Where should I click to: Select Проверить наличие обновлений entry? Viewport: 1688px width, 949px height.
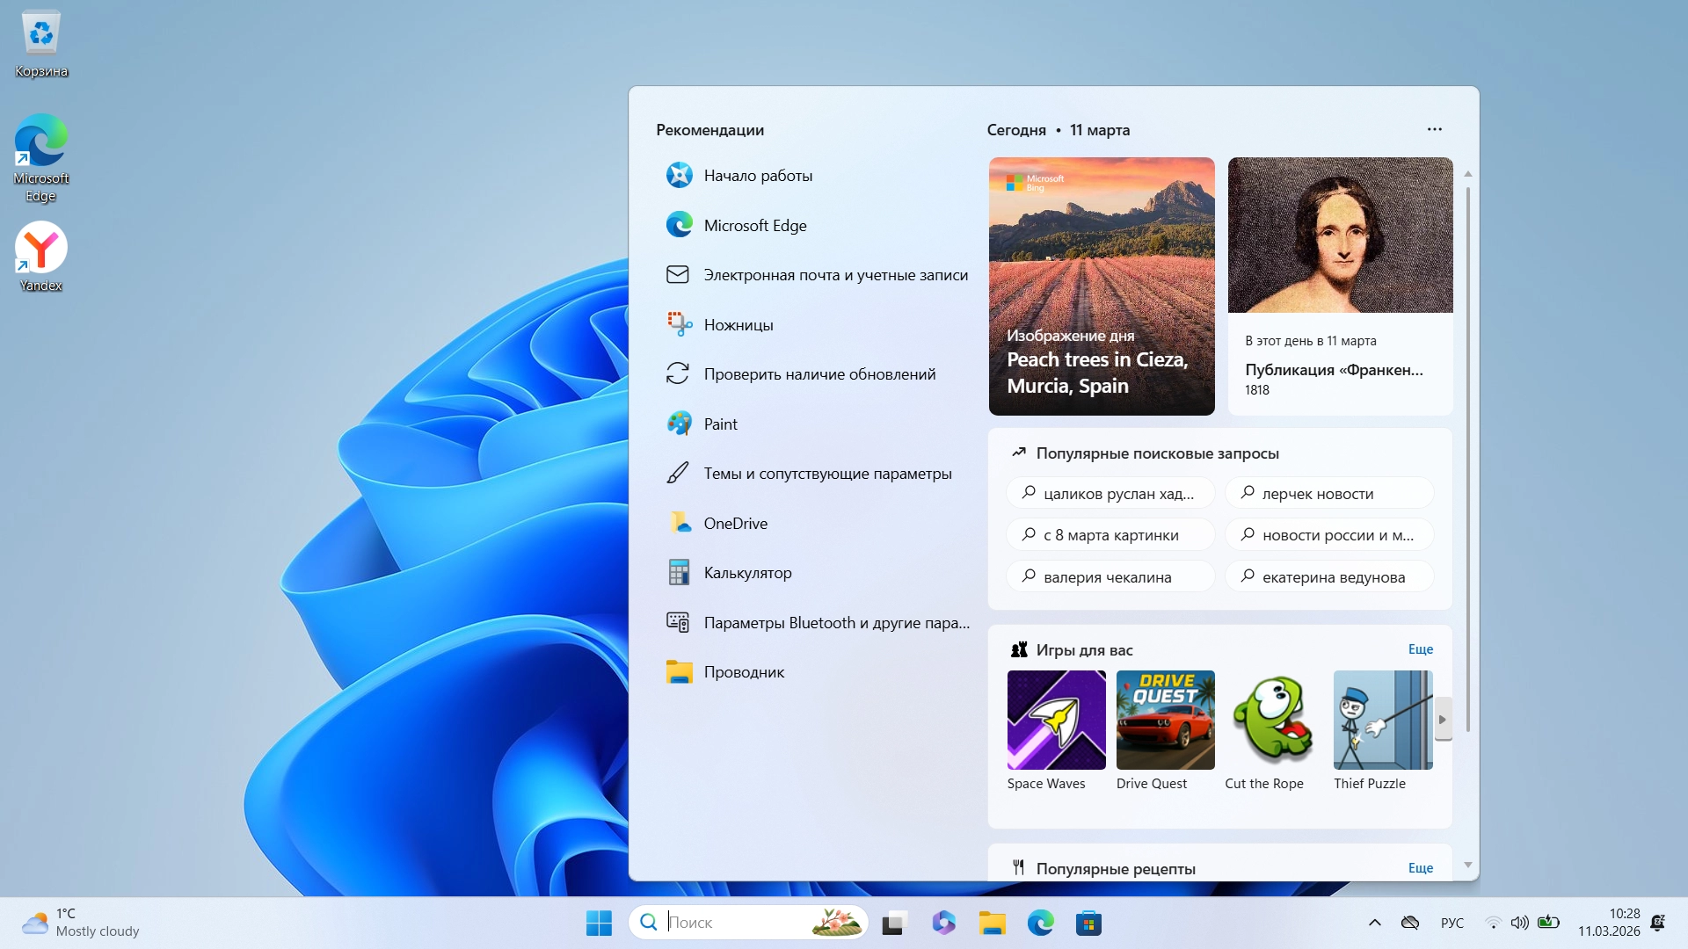click(x=819, y=374)
